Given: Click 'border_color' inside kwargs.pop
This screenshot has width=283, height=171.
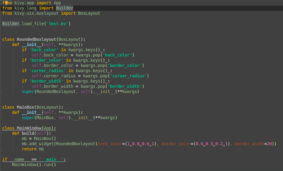Looking at the screenshot, I should 125,65.
